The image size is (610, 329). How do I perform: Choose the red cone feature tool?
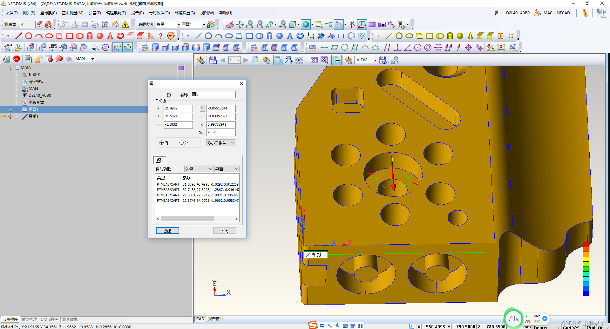(110, 36)
